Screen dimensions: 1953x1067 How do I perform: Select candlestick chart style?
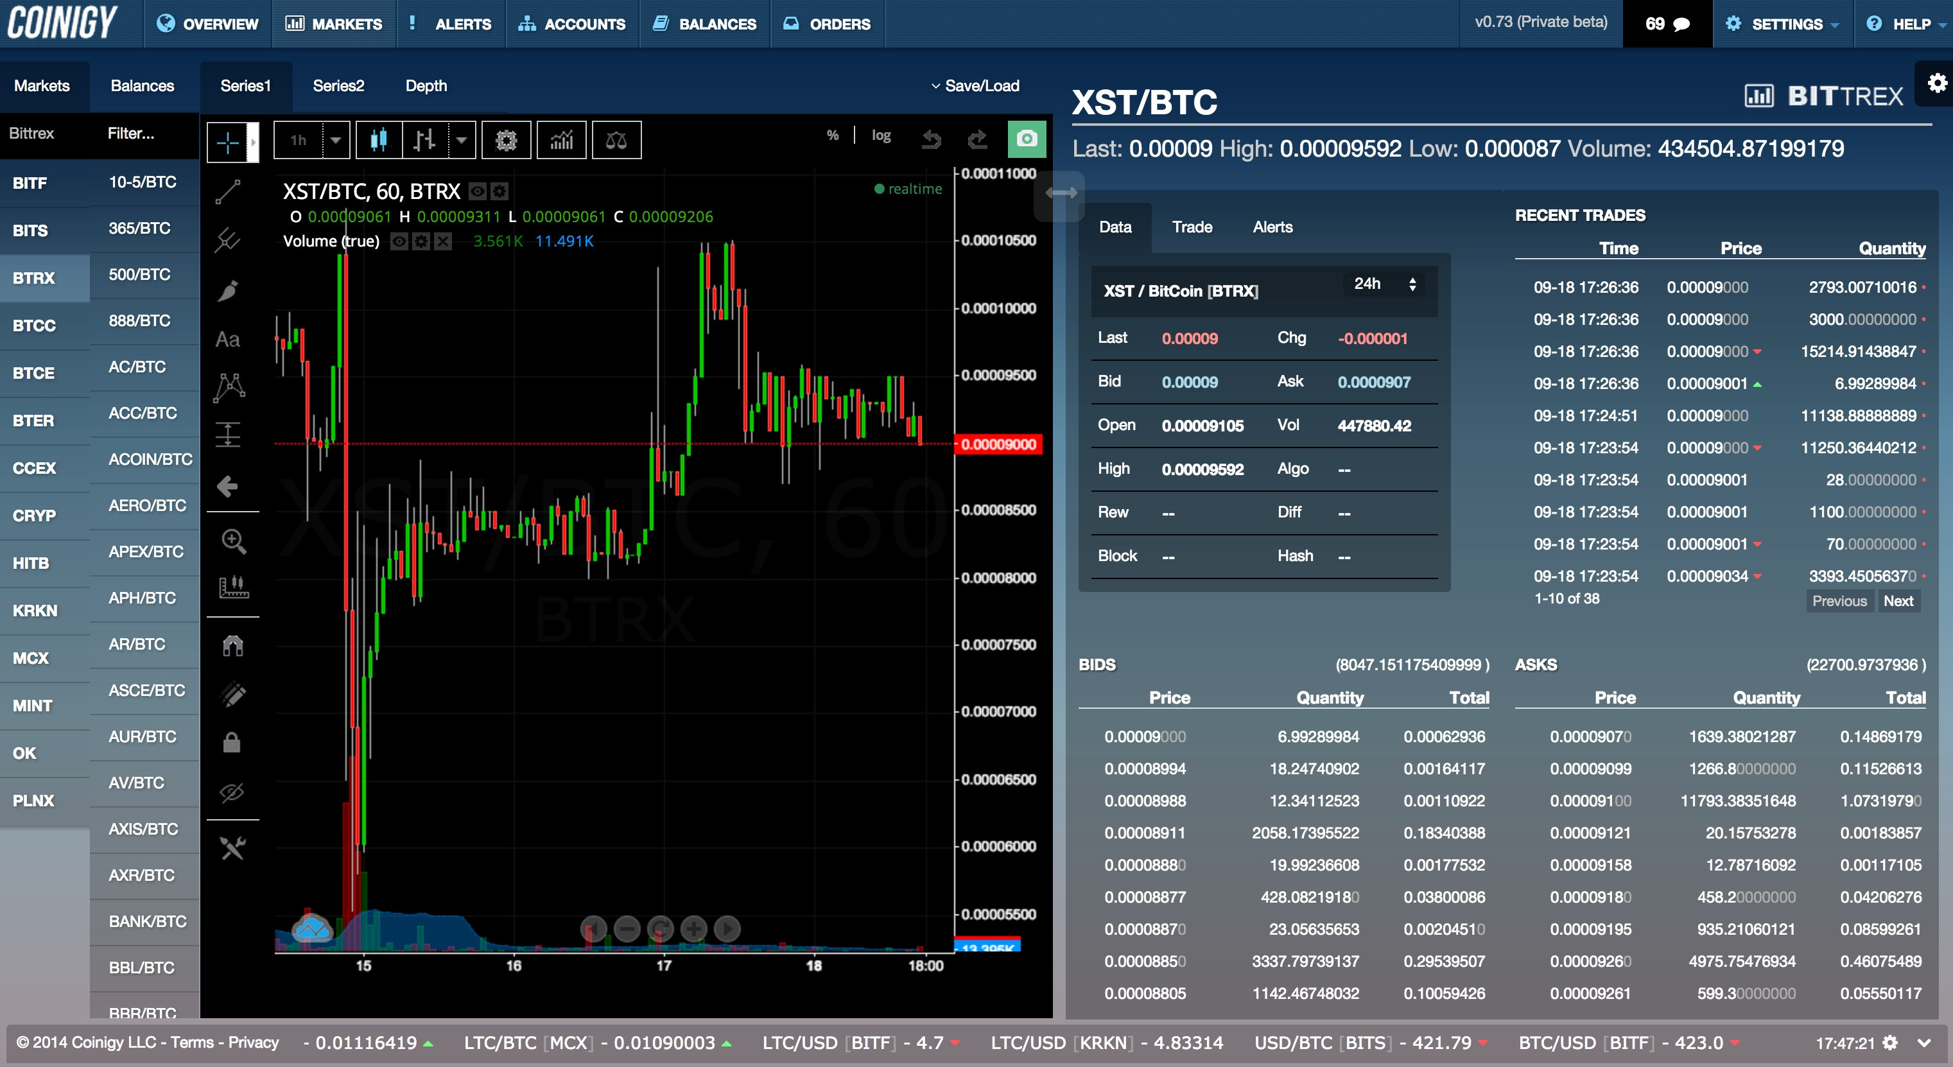378,139
